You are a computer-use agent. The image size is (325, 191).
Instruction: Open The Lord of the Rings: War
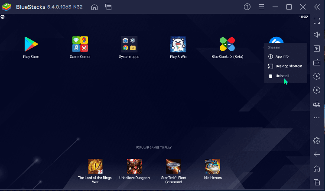(95, 166)
